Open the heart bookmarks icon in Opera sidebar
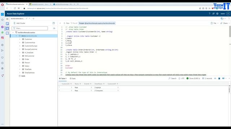 3,58
